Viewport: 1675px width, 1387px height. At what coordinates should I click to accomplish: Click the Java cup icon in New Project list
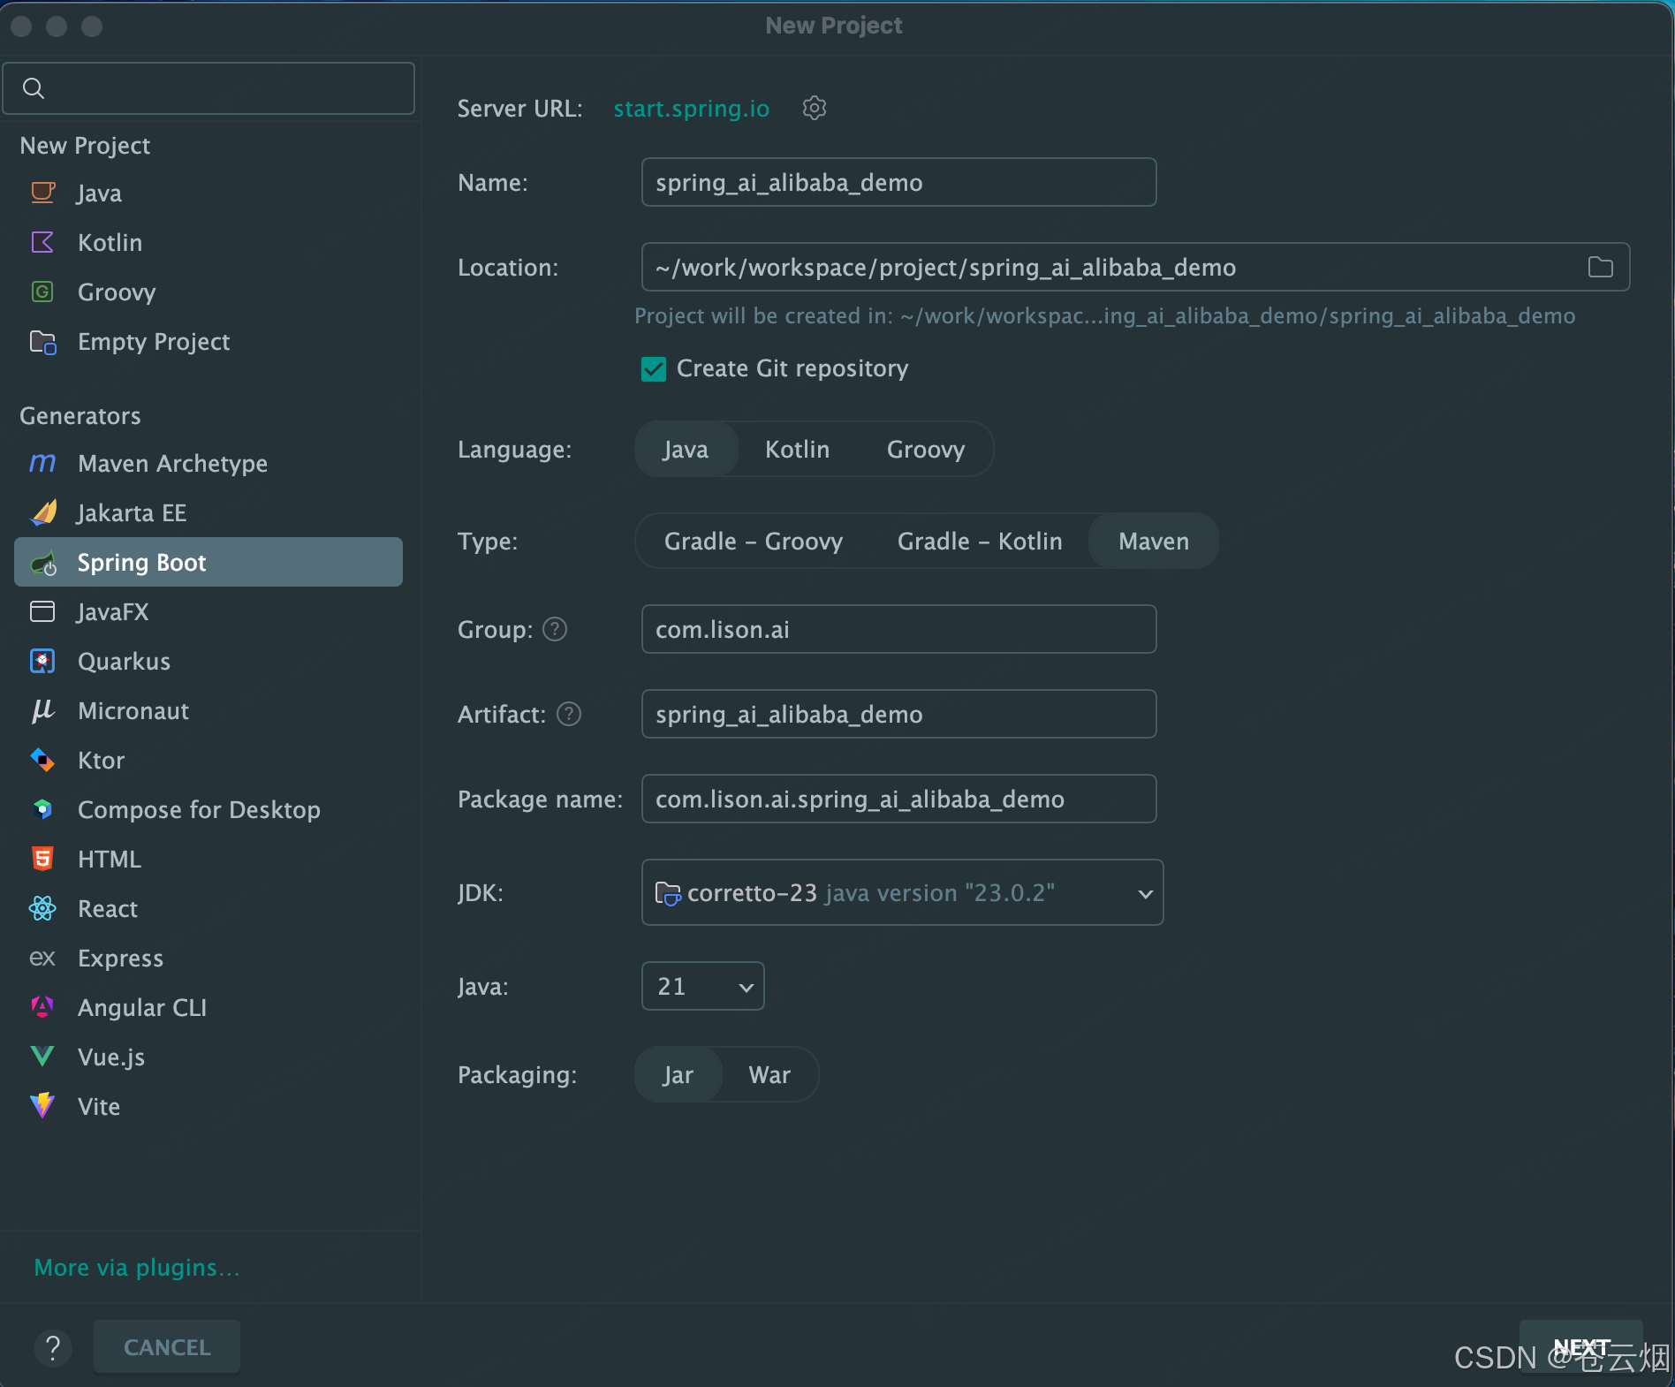click(x=42, y=193)
